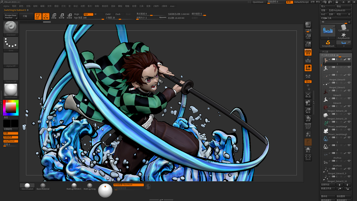
Task: Click the Switch Color (切换颜色) button
Action: (x=11, y=129)
